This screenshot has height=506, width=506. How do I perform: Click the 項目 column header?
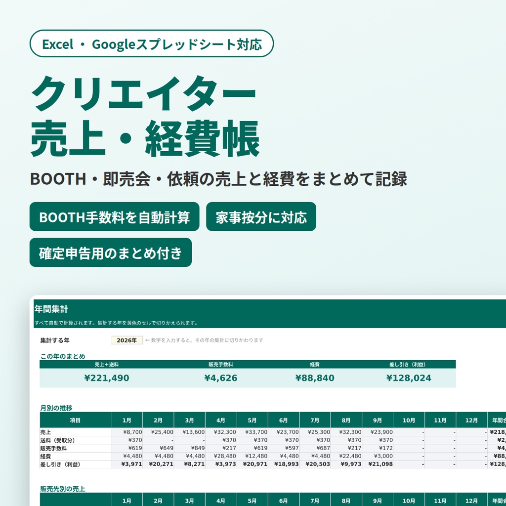(x=75, y=420)
